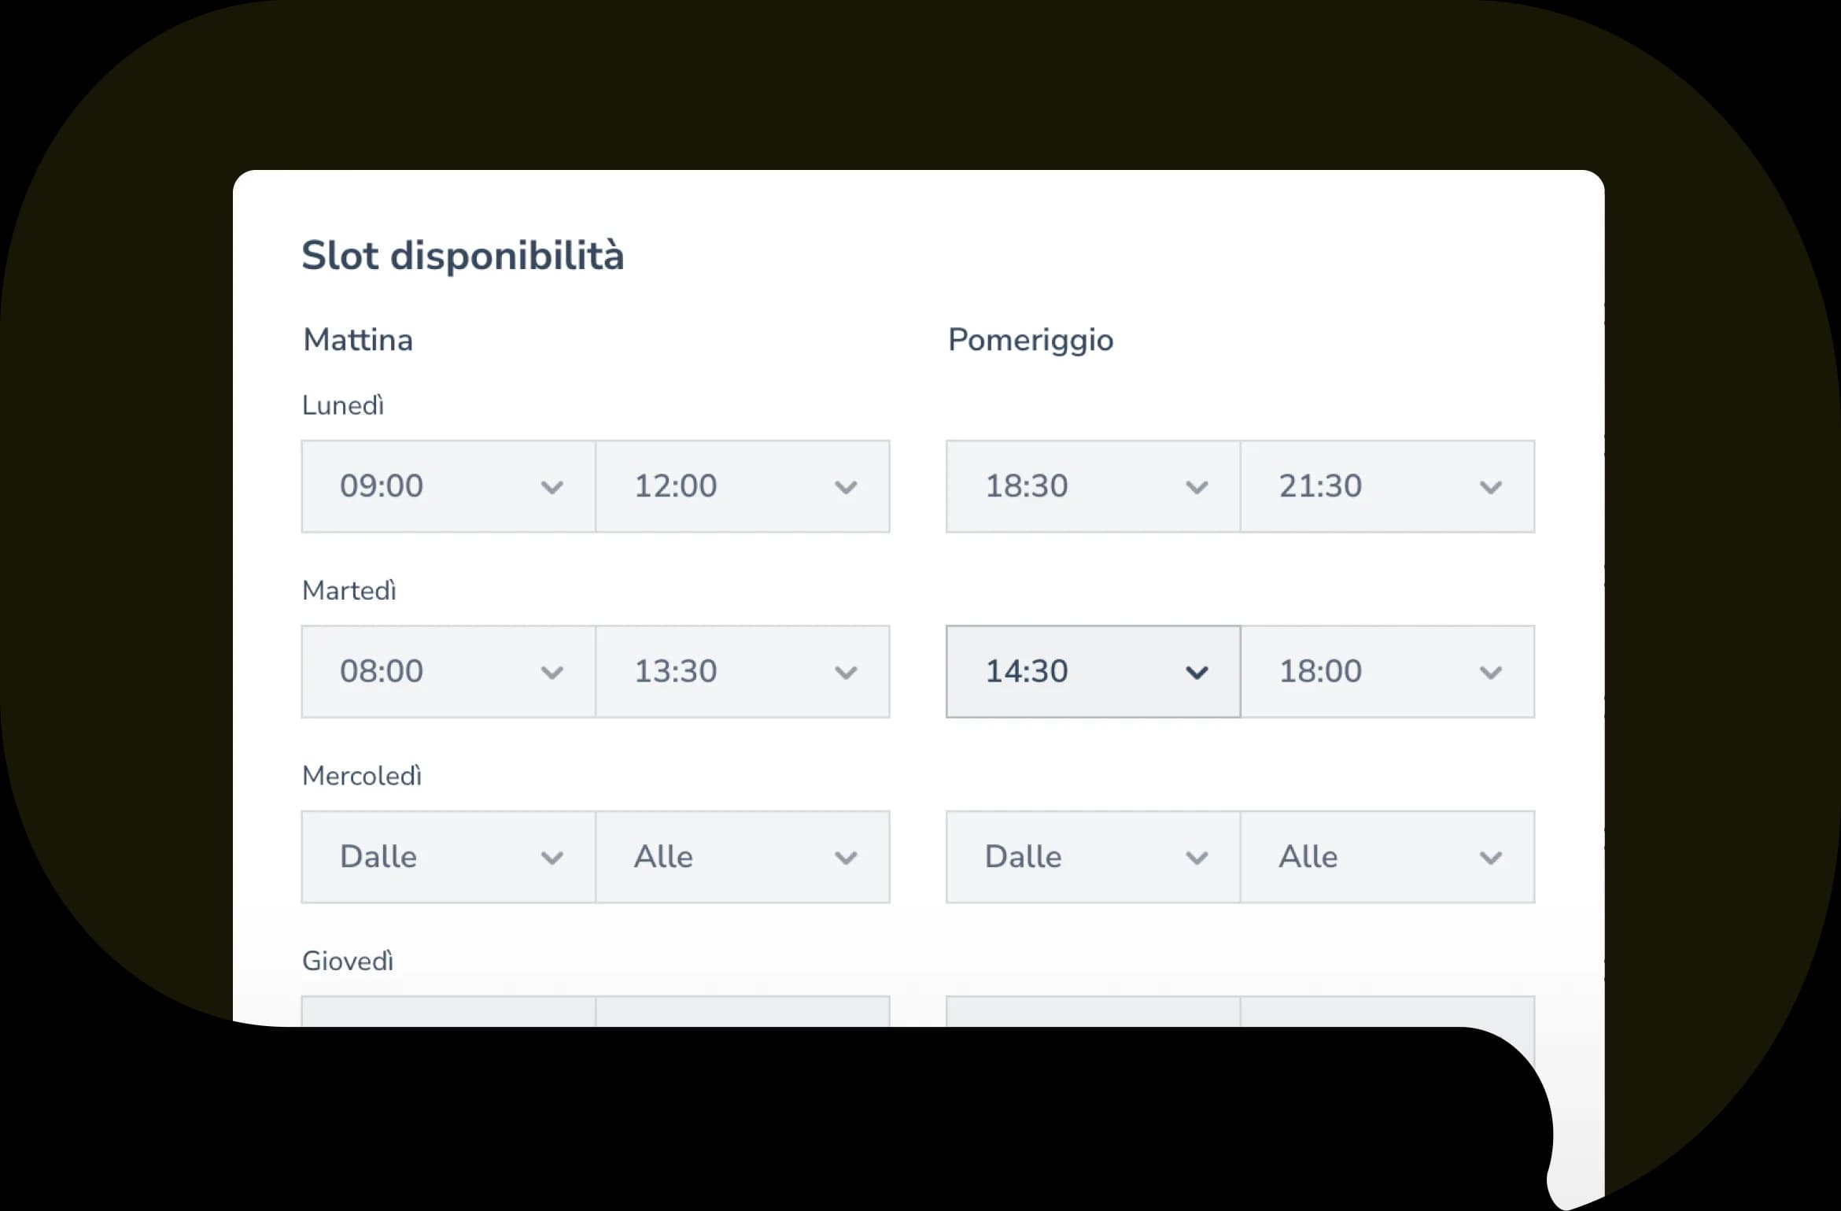This screenshot has width=1841, height=1211.
Task: Click chevron arrow next to 18:00
Action: tap(1491, 673)
